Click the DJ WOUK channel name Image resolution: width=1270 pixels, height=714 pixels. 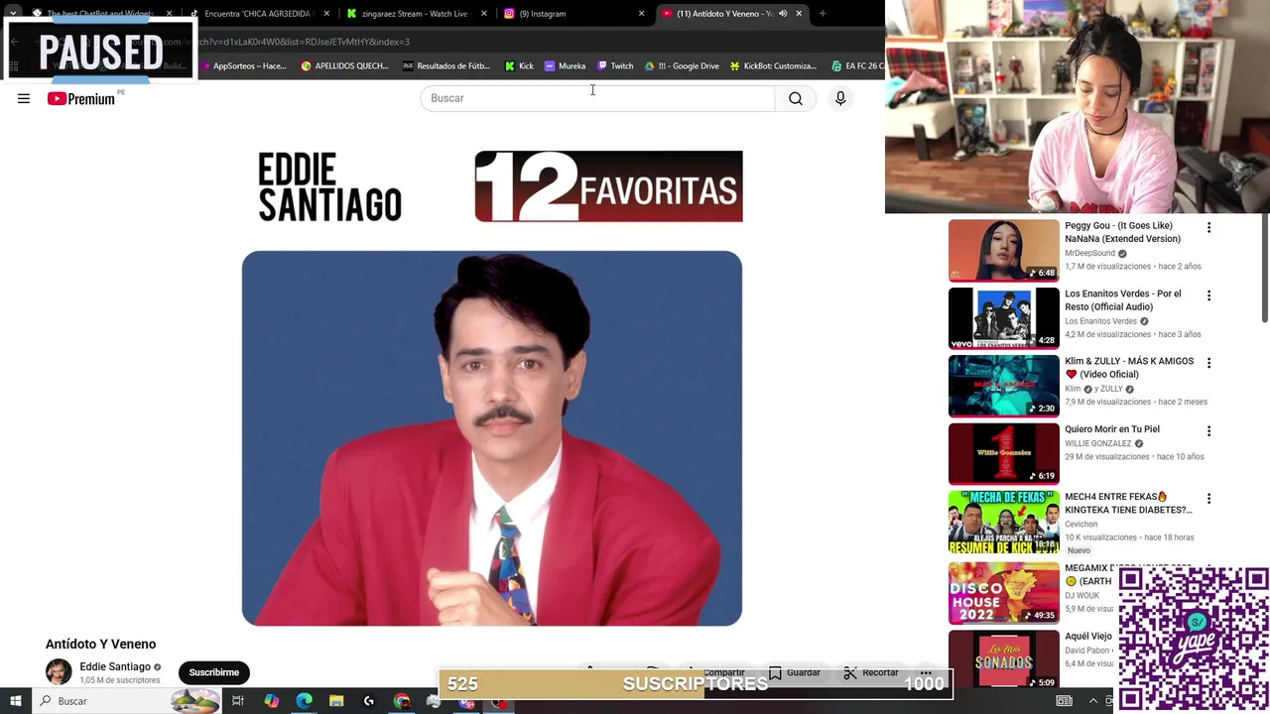1081,595
